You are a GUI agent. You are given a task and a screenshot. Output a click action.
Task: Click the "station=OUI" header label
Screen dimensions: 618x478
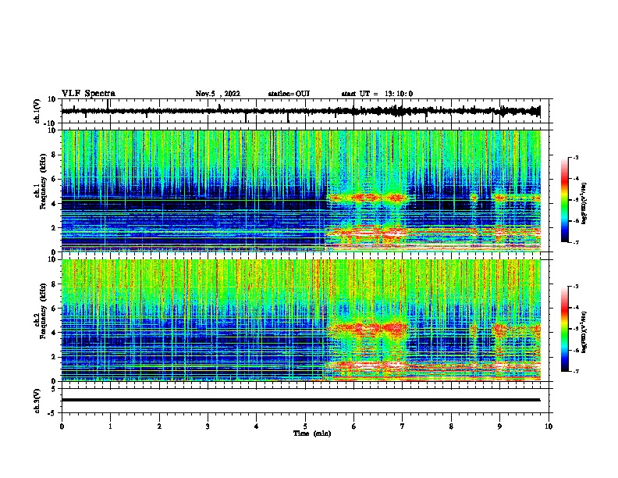click(x=289, y=94)
